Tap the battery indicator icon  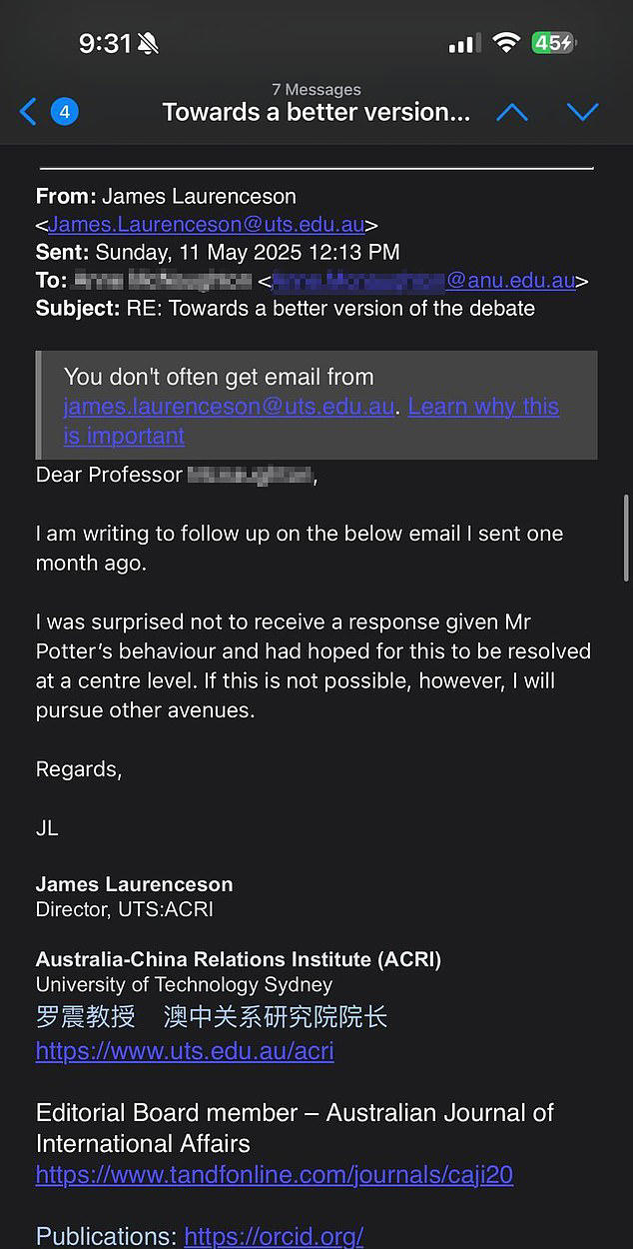pos(553,43)
